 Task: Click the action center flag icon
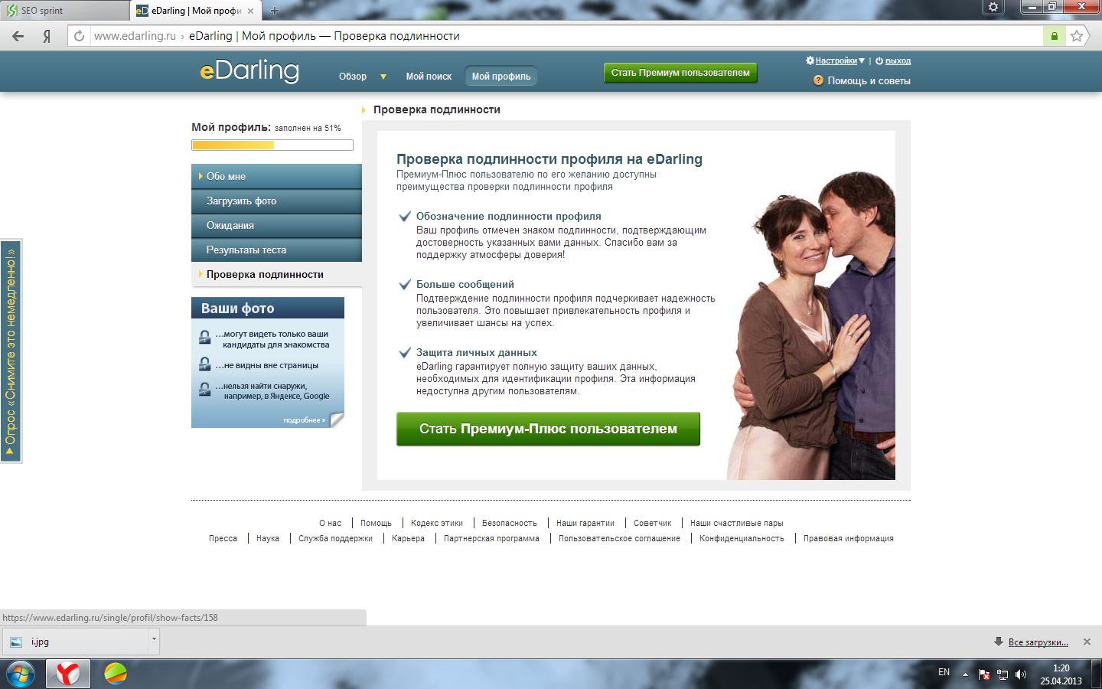984,674
